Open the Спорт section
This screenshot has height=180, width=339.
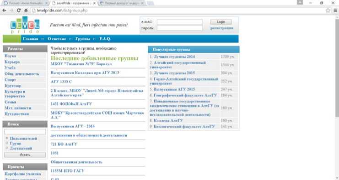click(x=10, y=80)
